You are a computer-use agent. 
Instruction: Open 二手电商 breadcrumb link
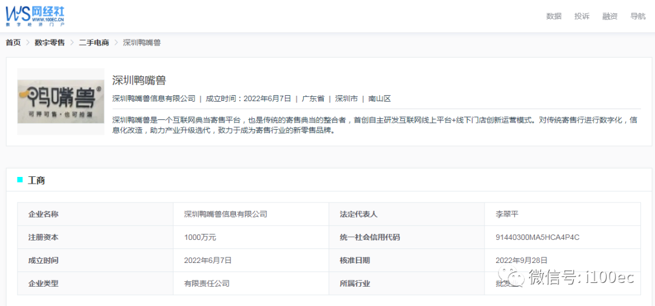[x=94, y=42]
